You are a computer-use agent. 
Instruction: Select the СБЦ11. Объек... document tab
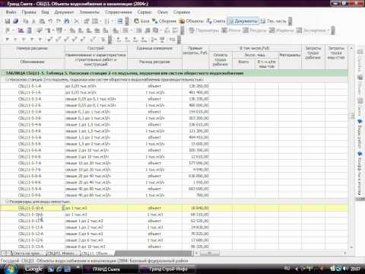[x=97, y=253]
